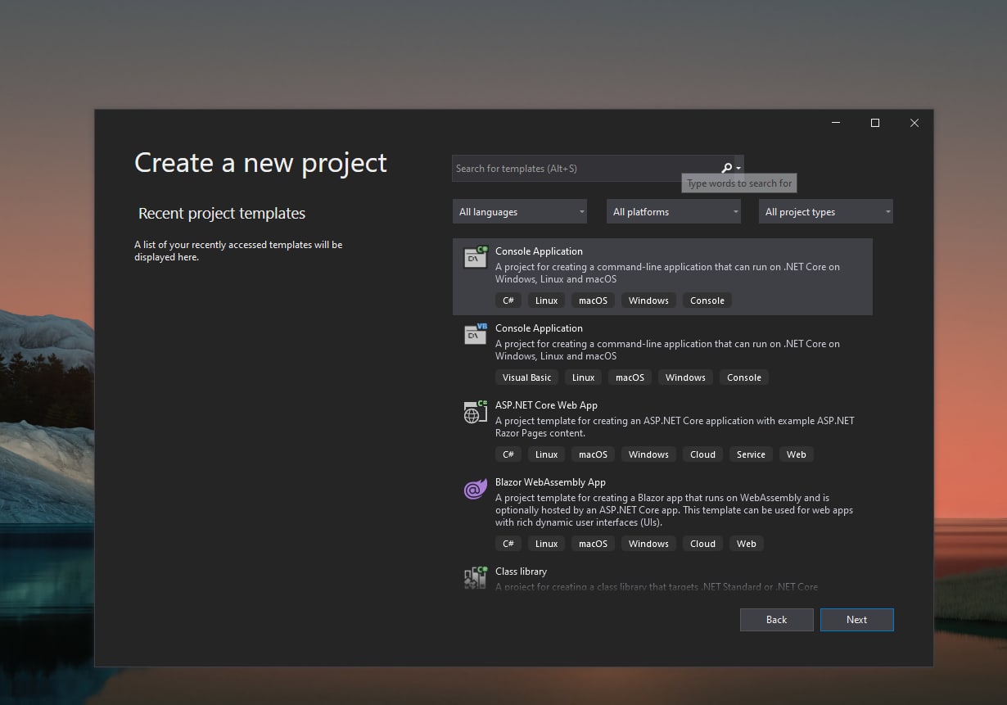Click the Cloud tag on Blazor WebAssembly App
Viewport: 1007px width, 705px height.
click(702, 543)
